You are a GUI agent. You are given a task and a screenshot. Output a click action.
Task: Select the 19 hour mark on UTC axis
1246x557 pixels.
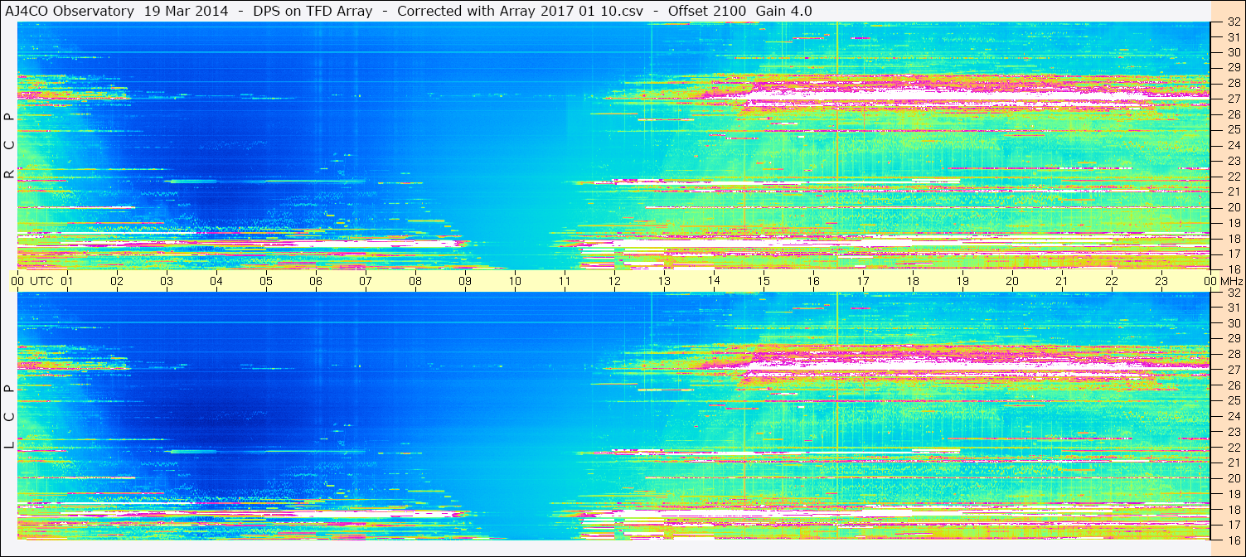click(962, 281)
